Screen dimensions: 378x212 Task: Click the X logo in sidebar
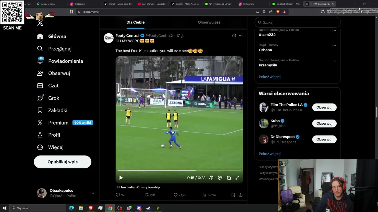(x=40, y=23)
